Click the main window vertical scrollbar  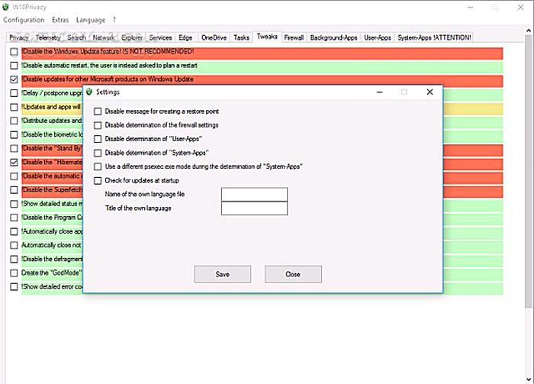[529, 170]
